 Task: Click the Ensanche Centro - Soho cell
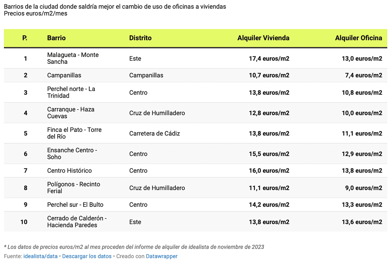[x=72, y=153]
